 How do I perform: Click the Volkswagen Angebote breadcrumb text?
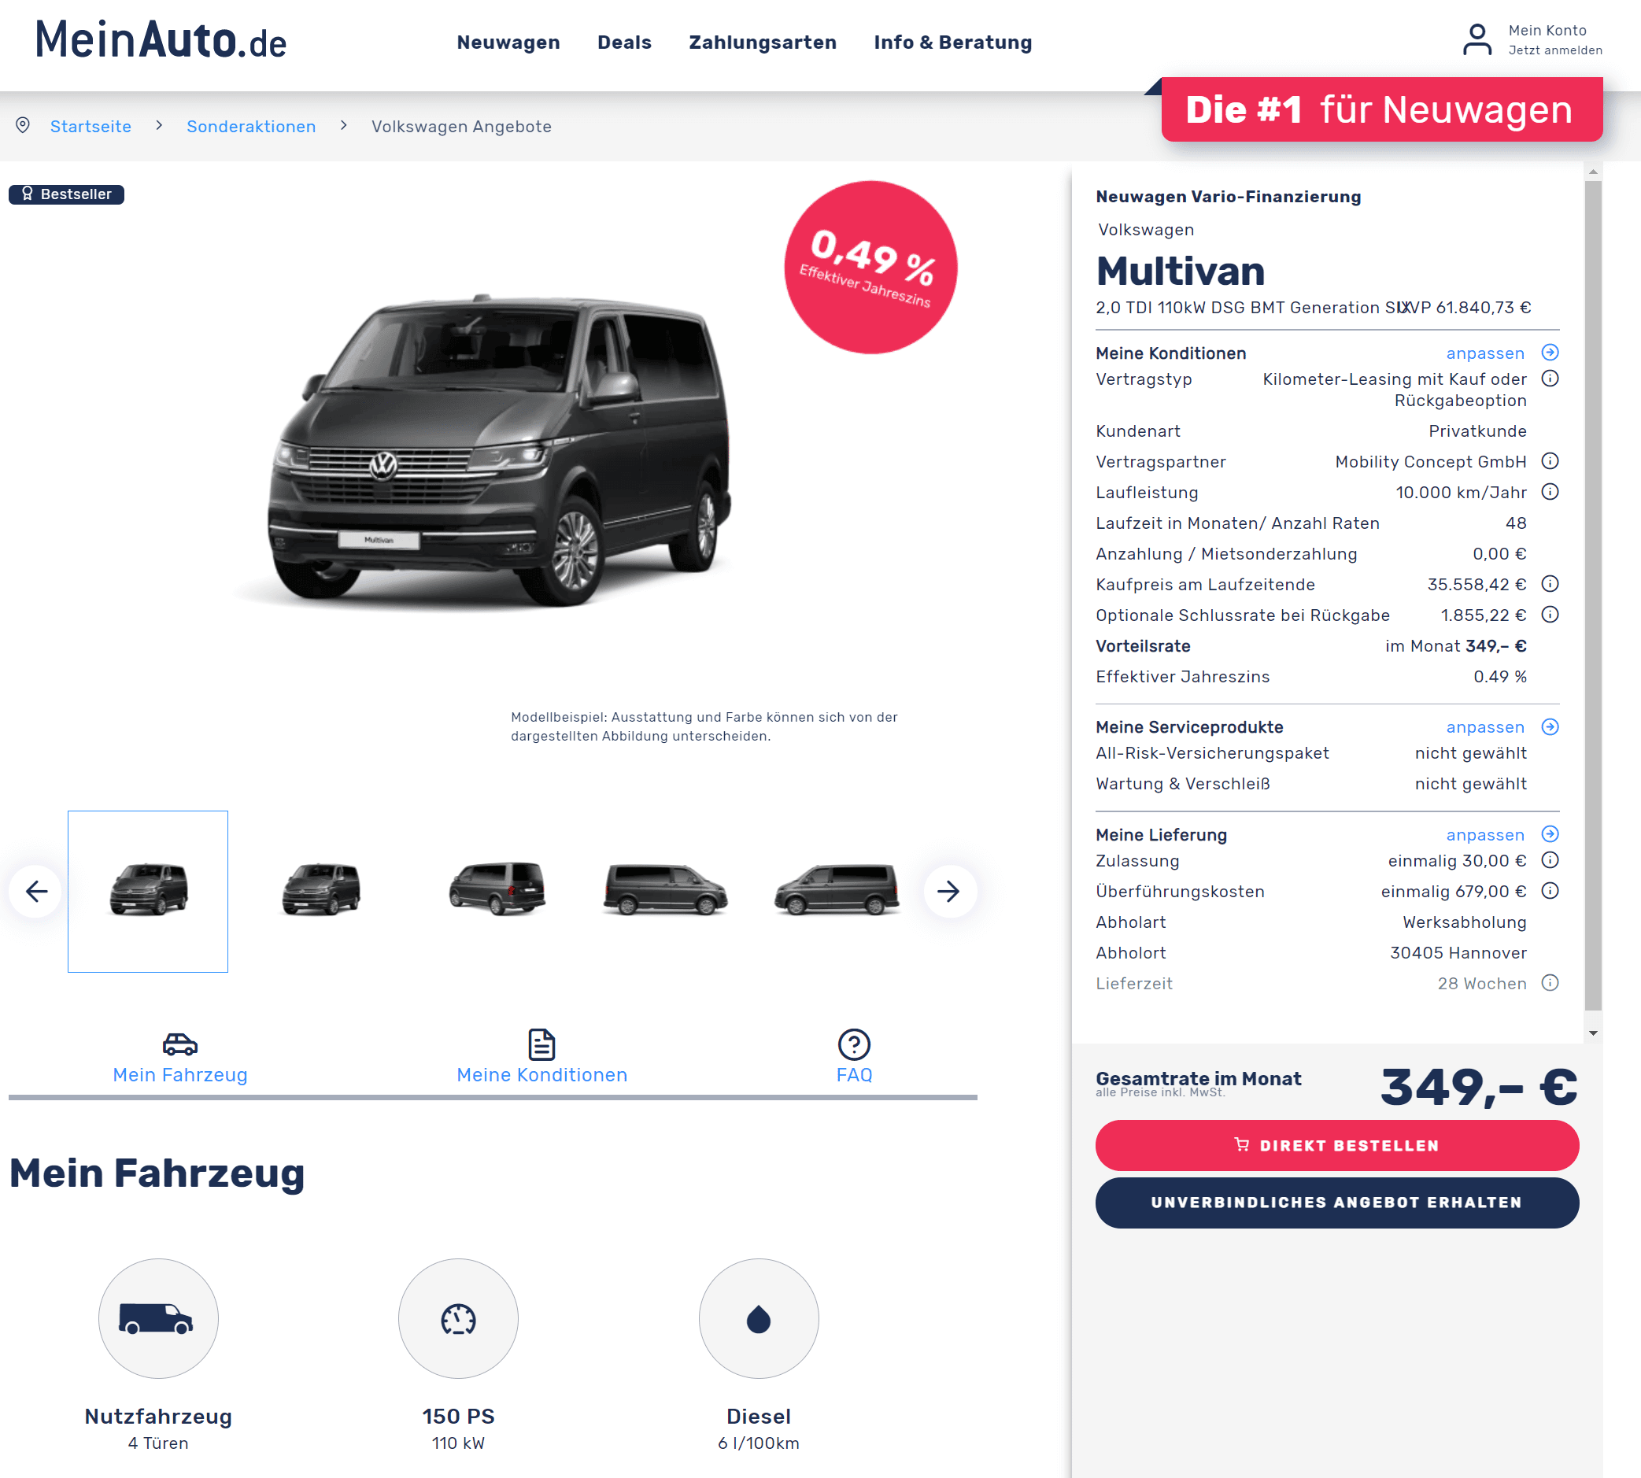click(461, 127)
